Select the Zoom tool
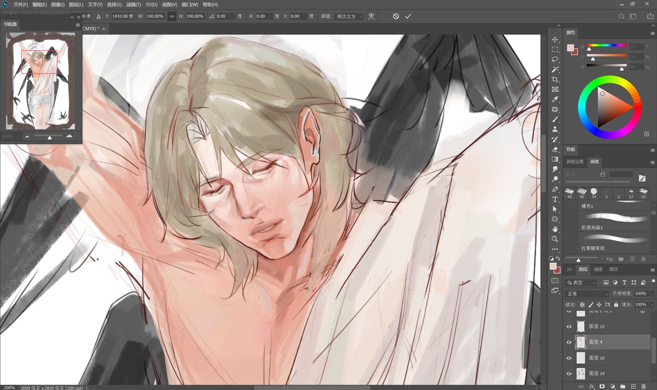 (555, 239)
